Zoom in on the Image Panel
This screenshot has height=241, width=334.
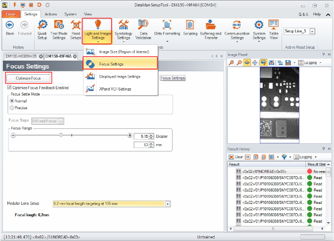[x=232, y=63]
